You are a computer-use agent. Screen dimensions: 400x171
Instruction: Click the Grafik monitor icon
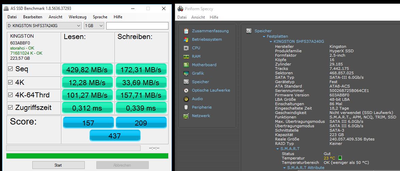tap(186, 73)
